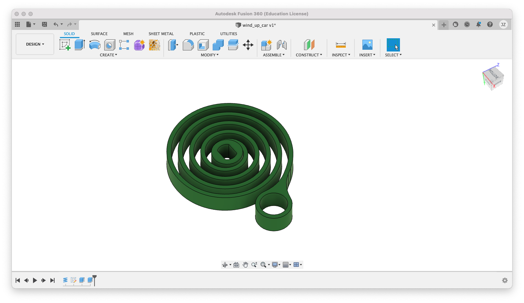Select the Offset Plane construct tool
This screenshot has width=524, height=303.
click(309, 45)
